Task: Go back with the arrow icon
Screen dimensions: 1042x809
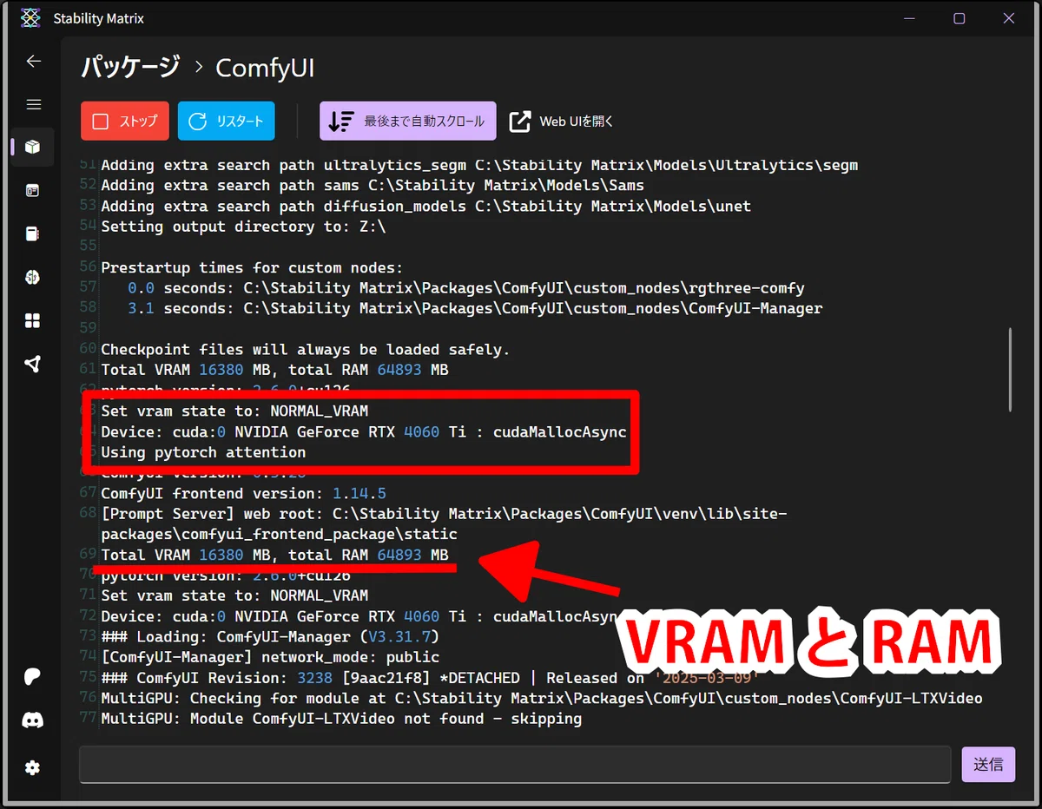Action: 33,61
